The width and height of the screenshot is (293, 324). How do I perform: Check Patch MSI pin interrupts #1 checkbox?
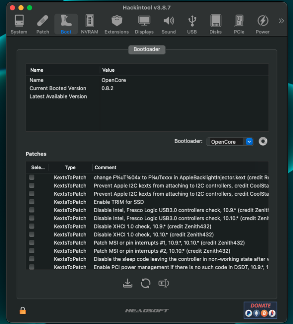(32, 243)
